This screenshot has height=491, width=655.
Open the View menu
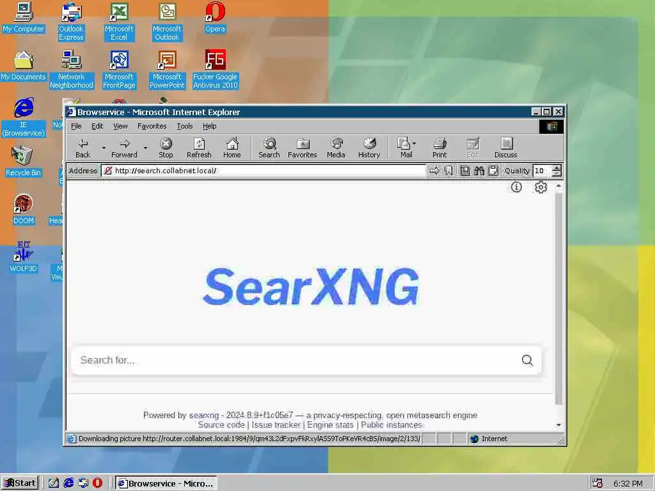tap(120, 126)
